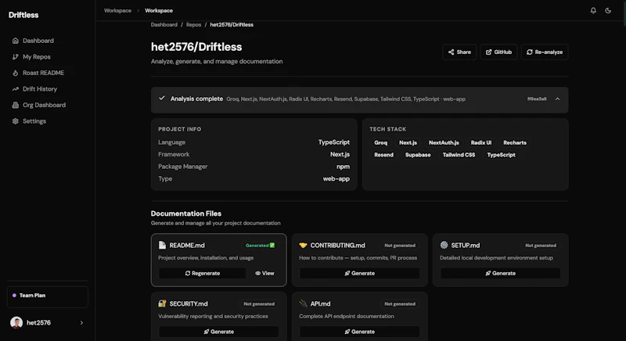Image resolution: width=626 pixels, height=341 pixels.
Task: Toggle dark mode moon icon
Action: [x=608, y=10]
